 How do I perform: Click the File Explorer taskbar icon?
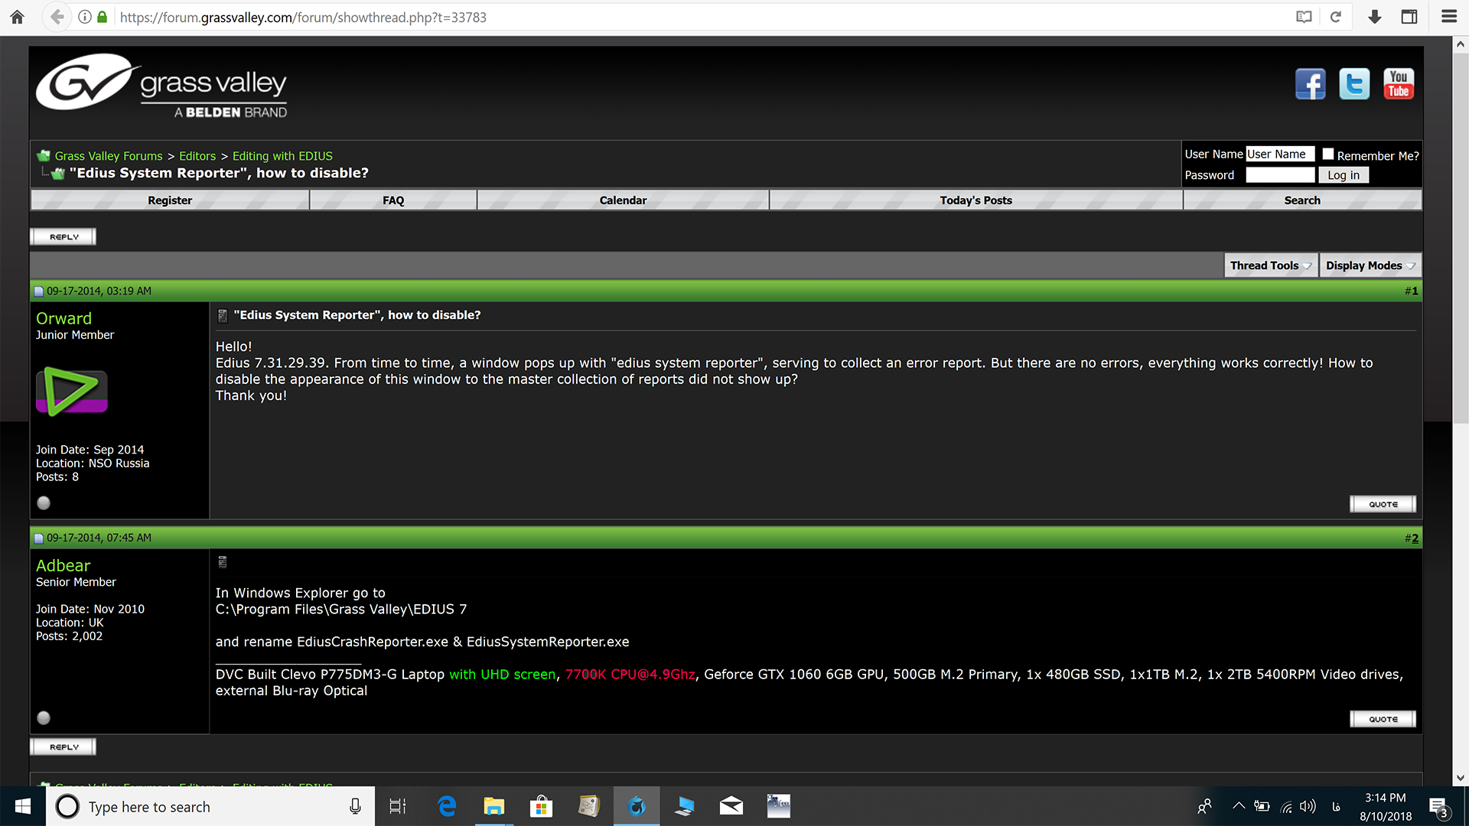coord(493,806)
